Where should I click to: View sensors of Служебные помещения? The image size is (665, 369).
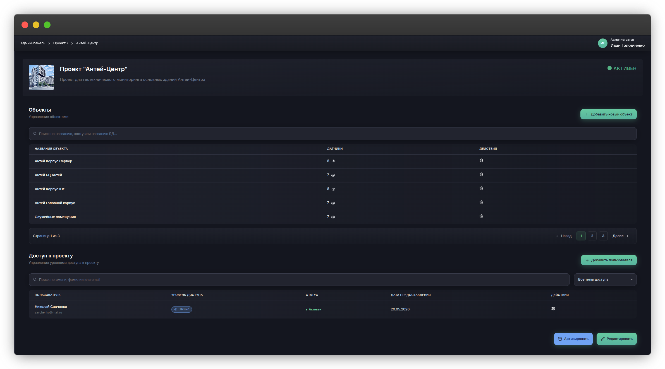point(331,217)
